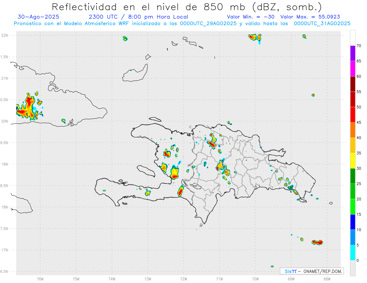The width and height of the screenshot is (367, 283).
Task: Click the 75W longitude axis label
Action: pos(76,279)
